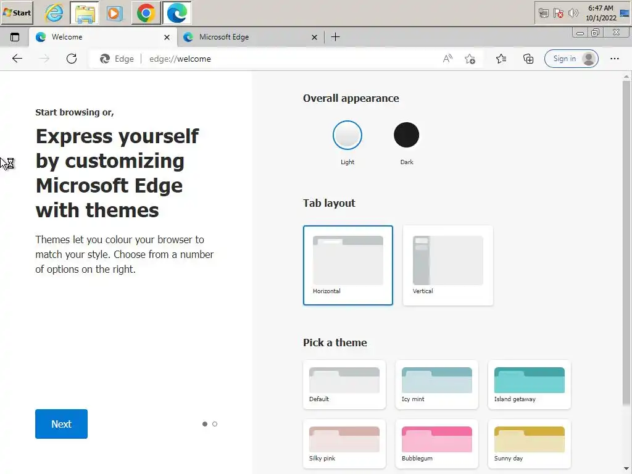This screenshot has width=632, height=474.
Task: Open File Explorer from the taskbar
Action: coord(85,13)
